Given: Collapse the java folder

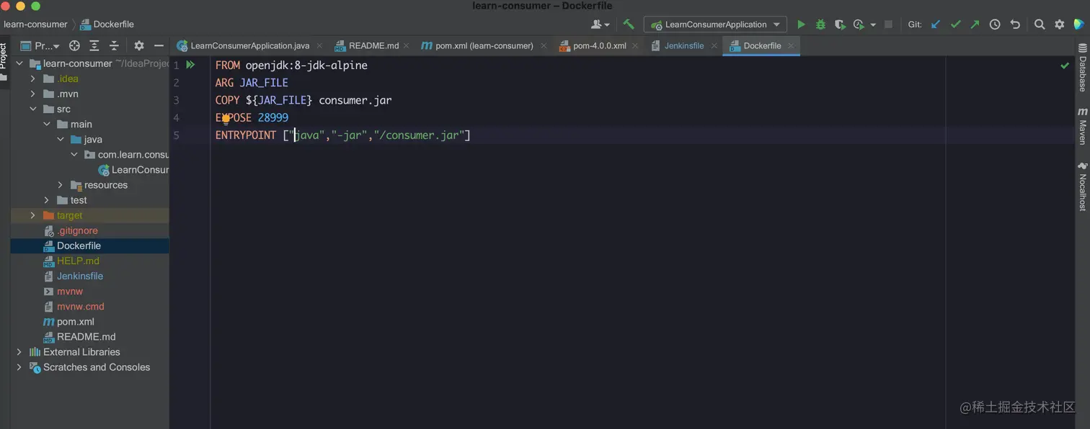Looking at the screenshot, I should (61, 140).
